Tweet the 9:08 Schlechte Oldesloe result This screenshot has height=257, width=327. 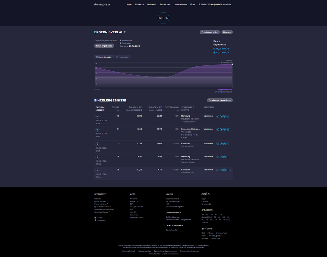coord(221,129)
